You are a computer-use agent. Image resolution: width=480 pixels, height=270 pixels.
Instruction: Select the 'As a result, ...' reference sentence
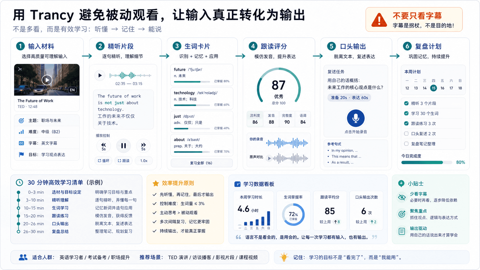point(342,162)
